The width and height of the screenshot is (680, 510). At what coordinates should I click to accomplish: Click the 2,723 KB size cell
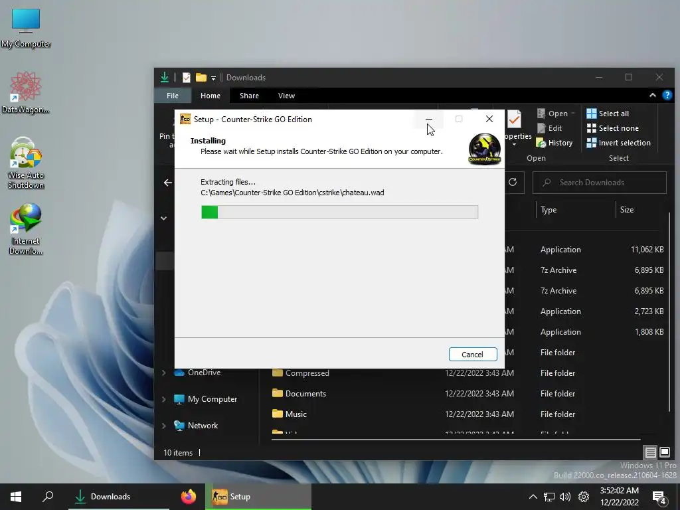(x=649, y=311)
